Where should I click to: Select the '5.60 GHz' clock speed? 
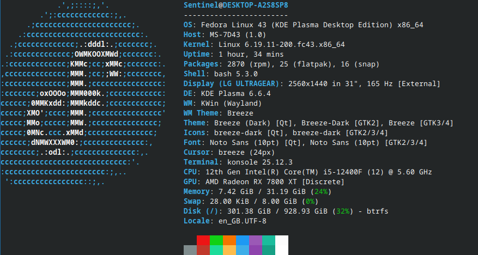[414, 172]
